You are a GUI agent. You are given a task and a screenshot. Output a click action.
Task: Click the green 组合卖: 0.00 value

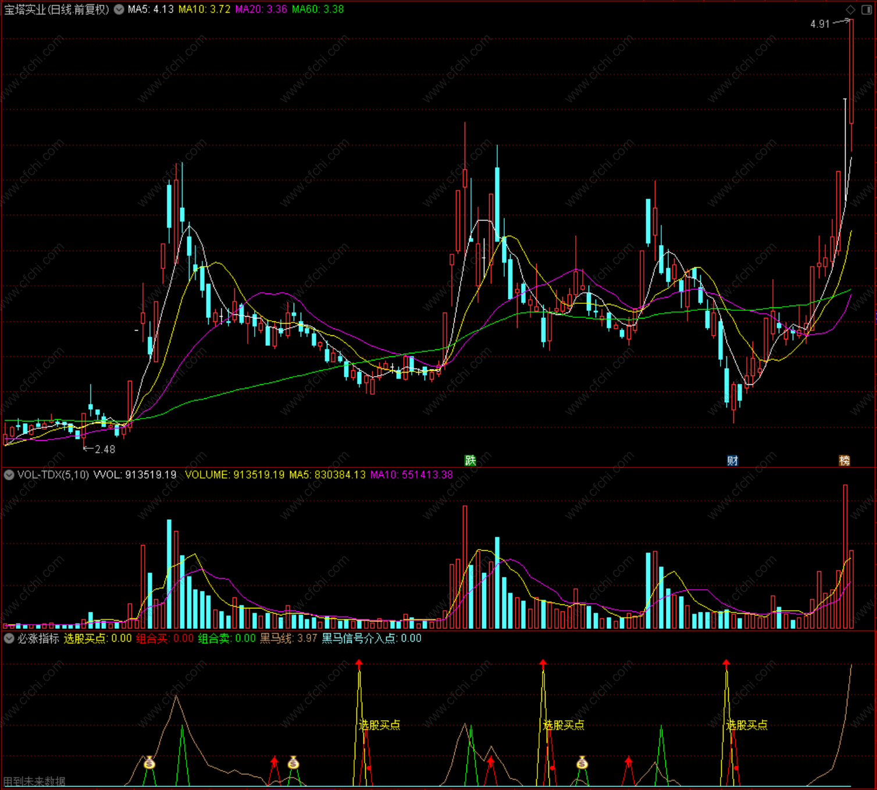pos(227,639)
